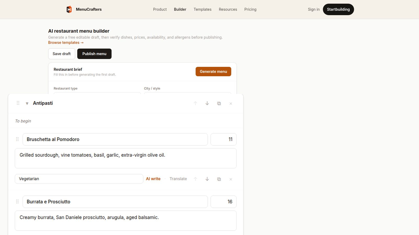Click the Save draft button
The height and width of the screenshot is (235, 419).
(62, 54)
